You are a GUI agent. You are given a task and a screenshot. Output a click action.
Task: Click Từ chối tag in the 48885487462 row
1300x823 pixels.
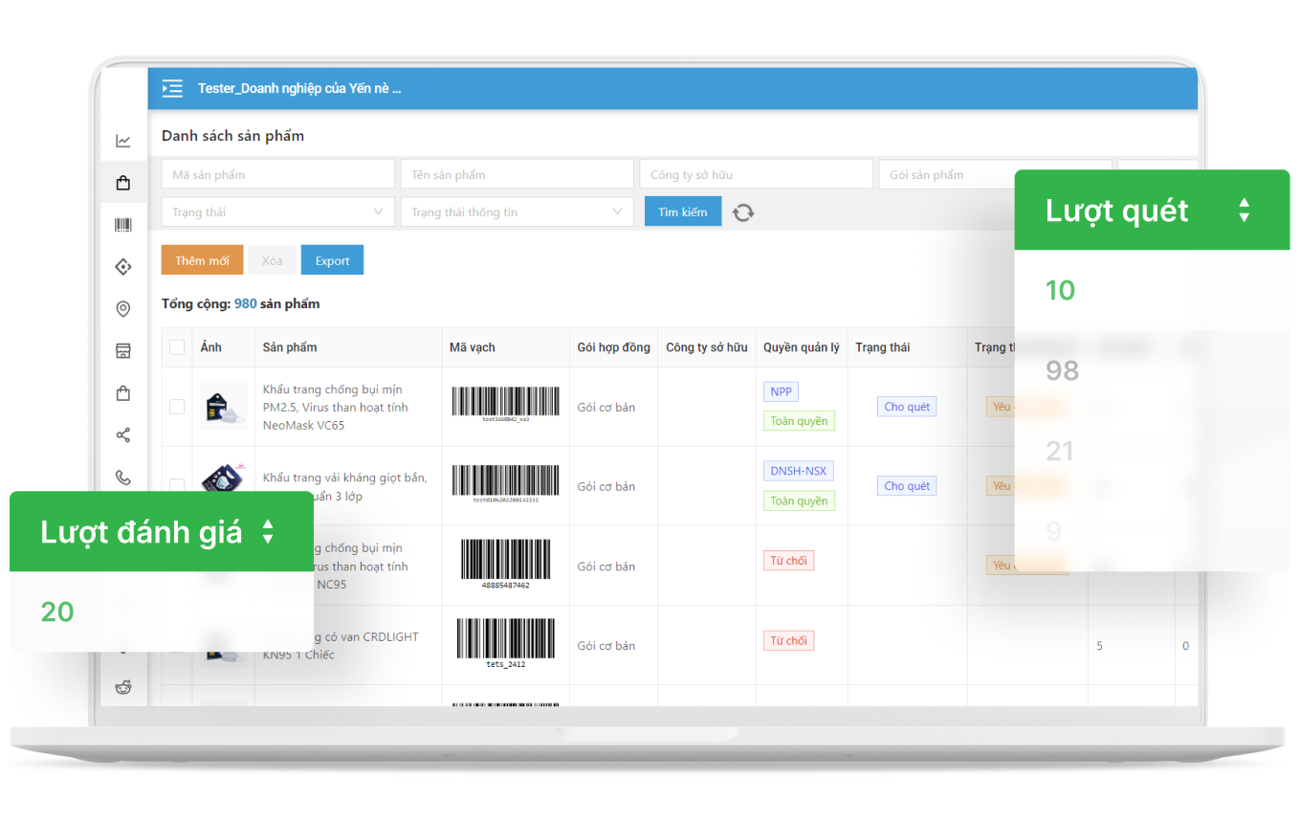click(788, 561)
